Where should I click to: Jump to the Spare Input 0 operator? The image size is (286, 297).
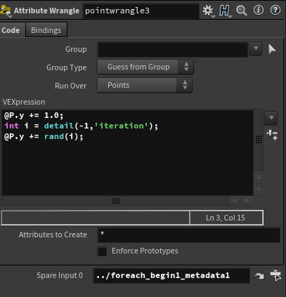(259, 276)
